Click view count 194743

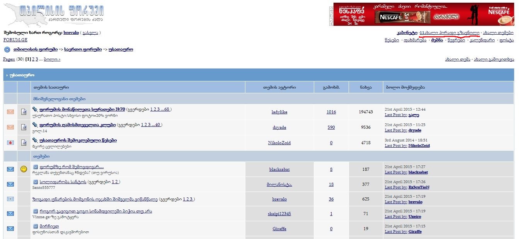click(366, 112)
